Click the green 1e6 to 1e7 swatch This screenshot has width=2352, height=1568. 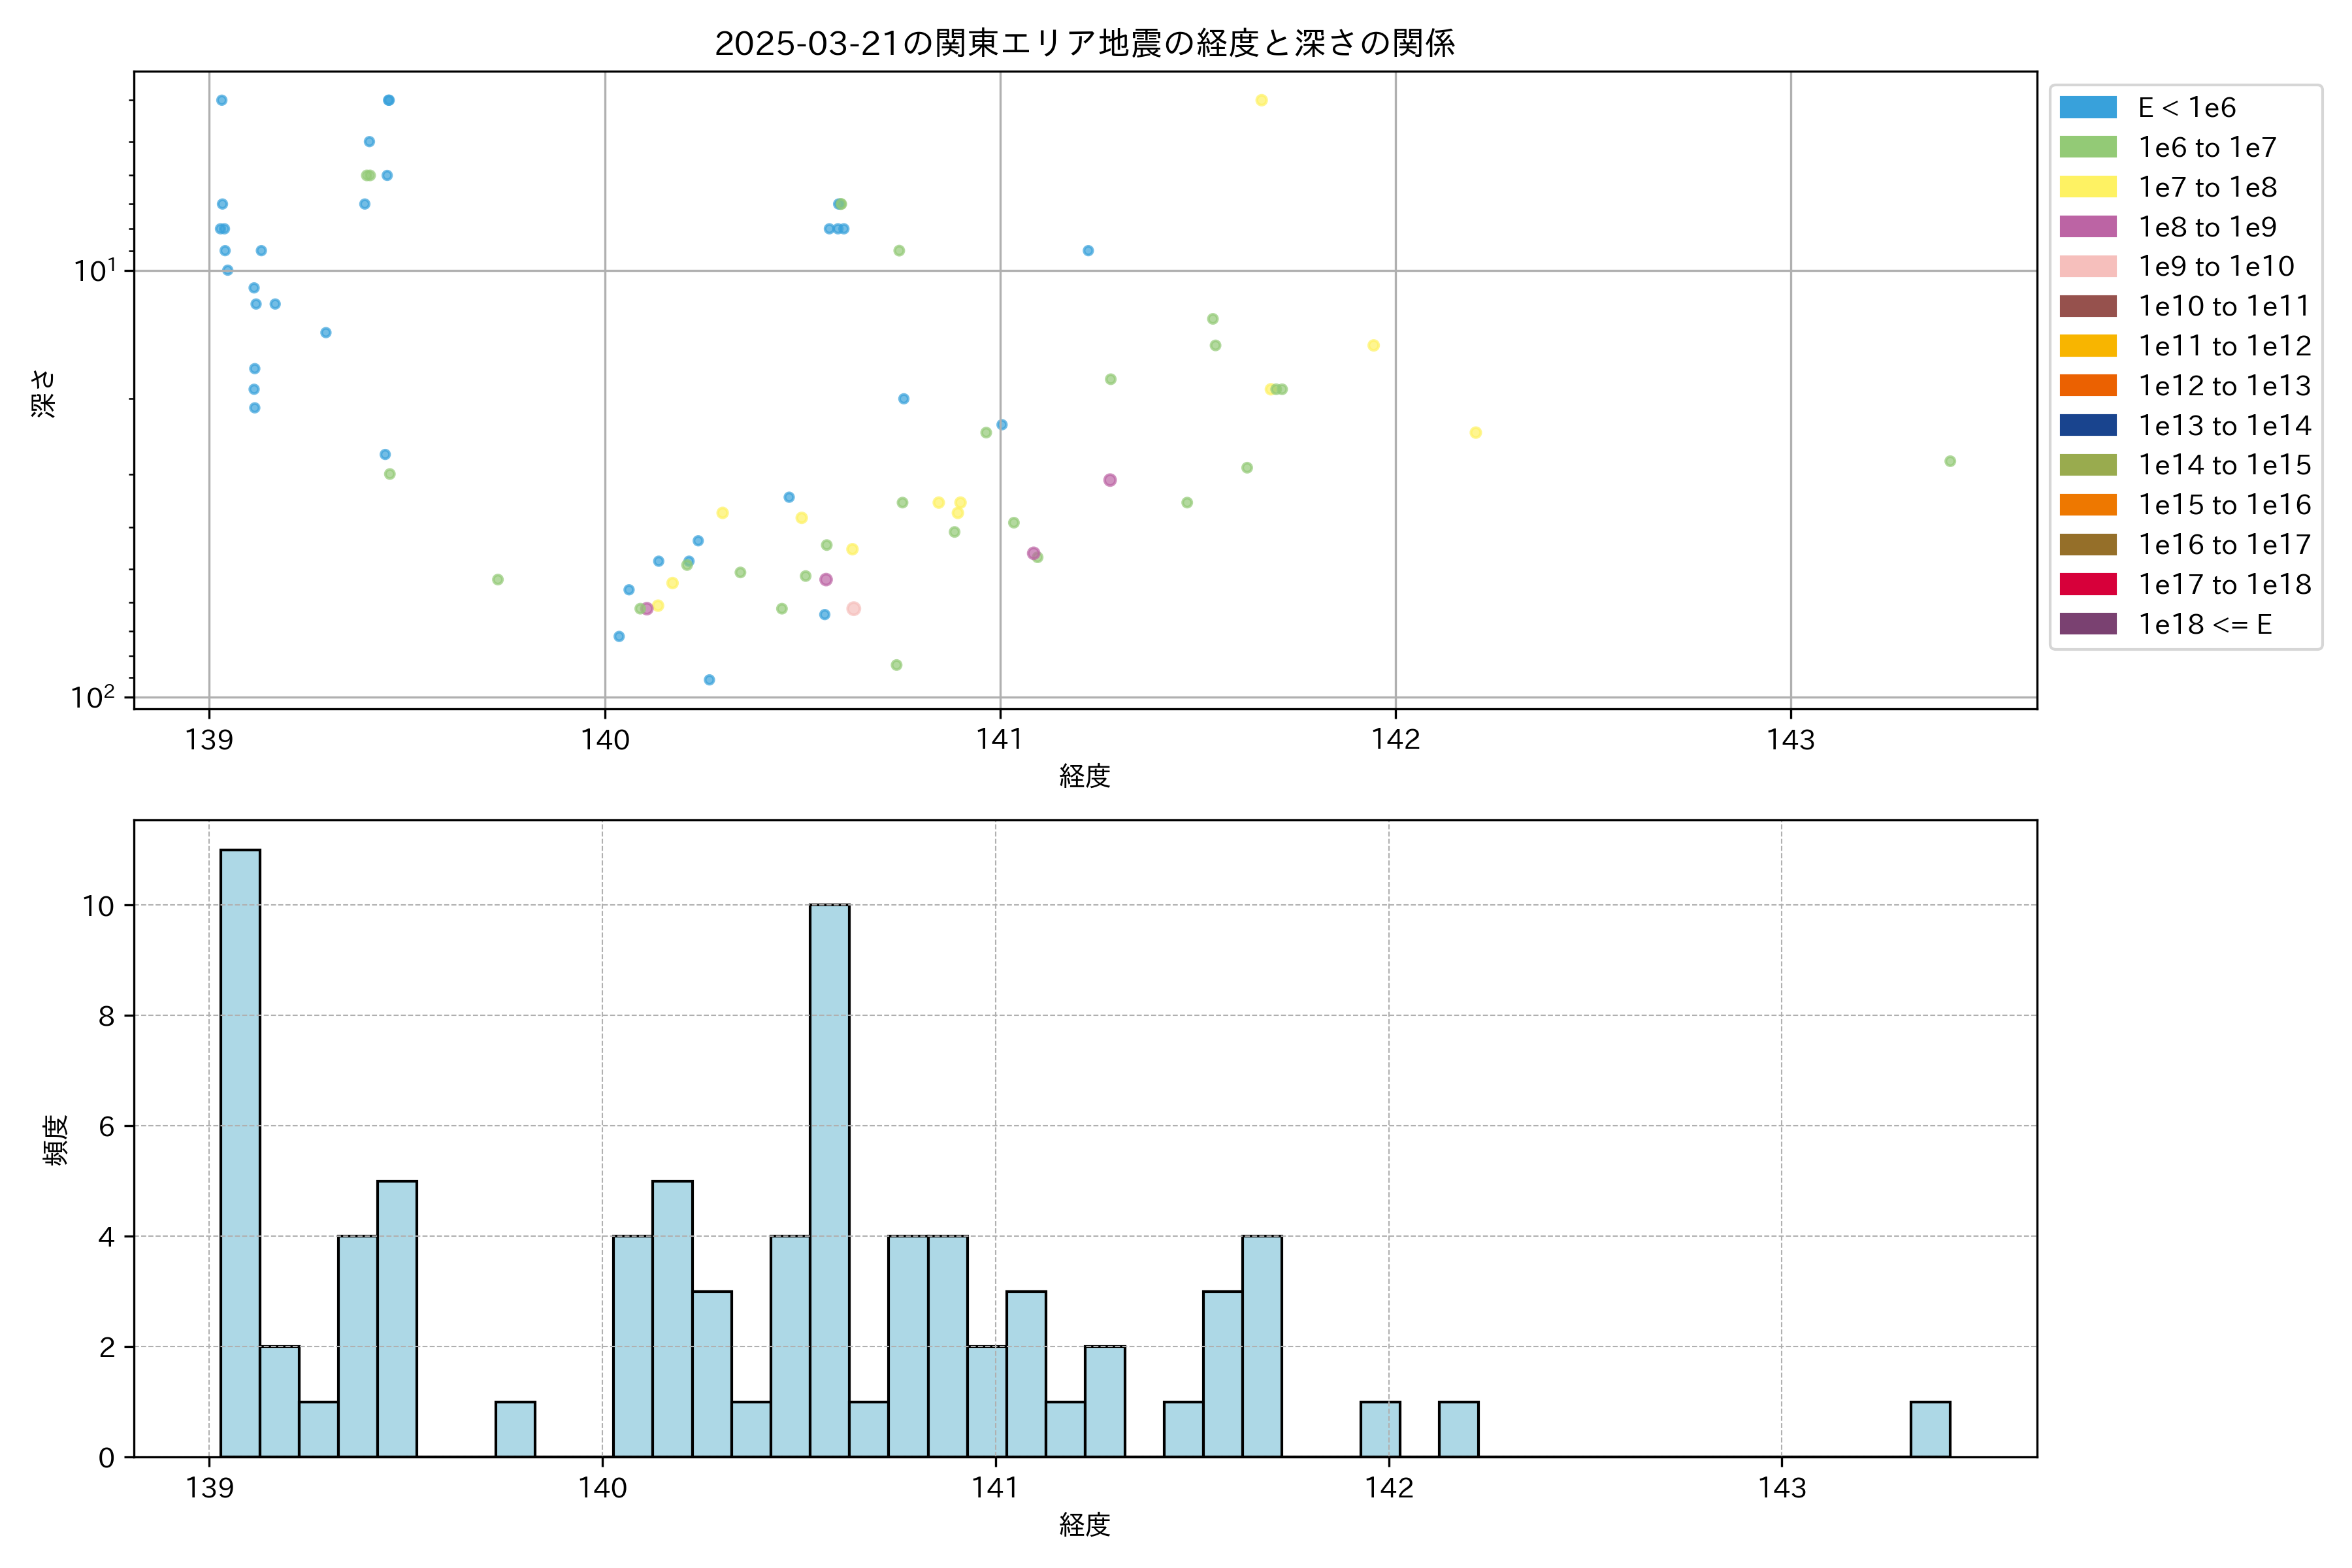pos(2088,147)
